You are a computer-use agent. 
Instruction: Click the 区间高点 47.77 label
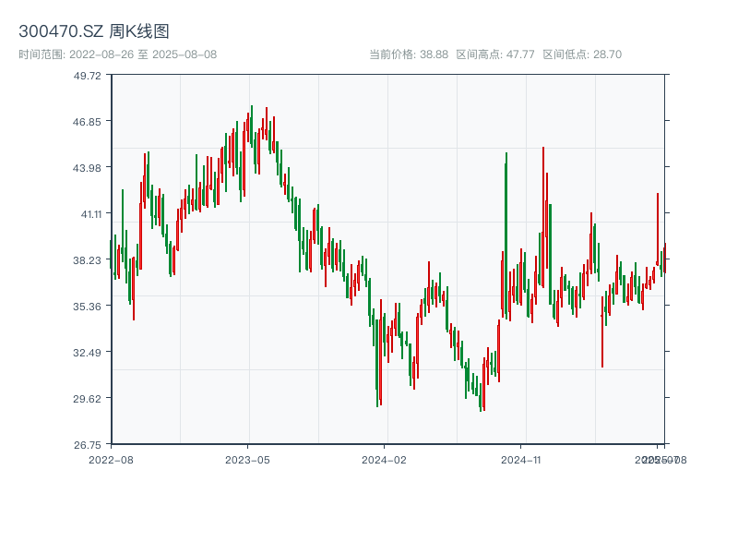coord(495,54)
